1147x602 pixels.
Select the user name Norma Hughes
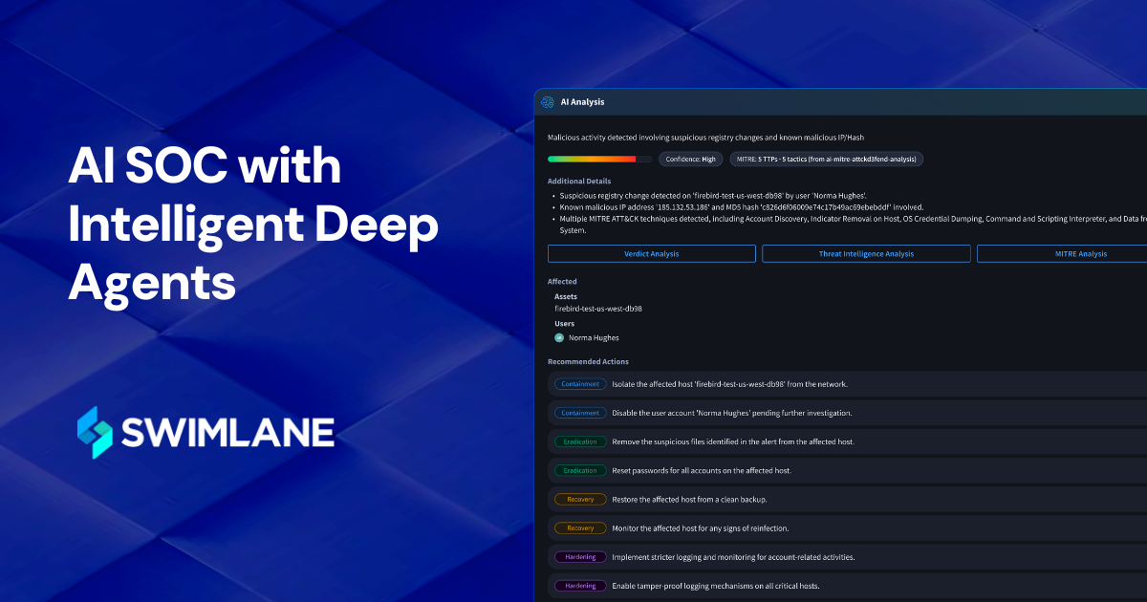coord(594,337)
